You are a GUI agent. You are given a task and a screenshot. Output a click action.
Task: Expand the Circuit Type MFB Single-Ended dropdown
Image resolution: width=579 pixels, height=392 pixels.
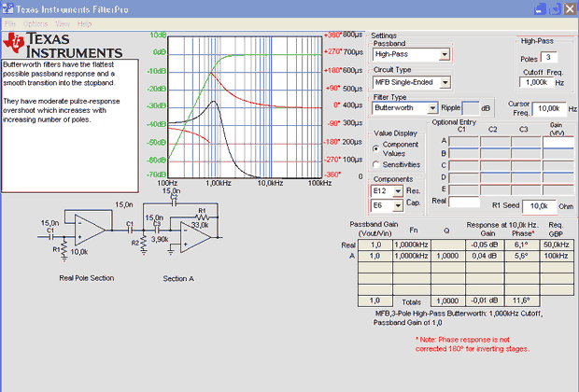click(445, 82)
